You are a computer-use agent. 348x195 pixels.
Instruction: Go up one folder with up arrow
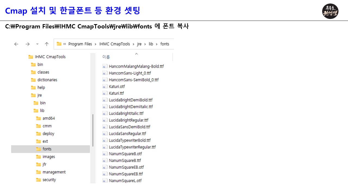pos(47,44)
